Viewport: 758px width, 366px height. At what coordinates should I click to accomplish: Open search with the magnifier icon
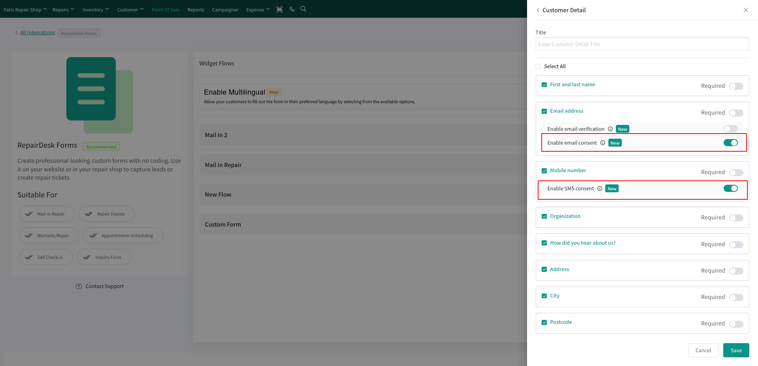point(303,9)
